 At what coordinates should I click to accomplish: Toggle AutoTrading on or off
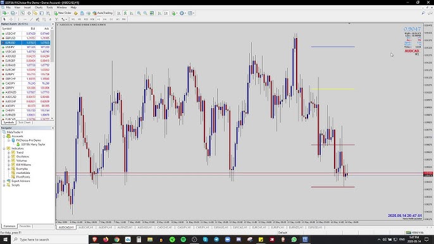click(102, 13)
